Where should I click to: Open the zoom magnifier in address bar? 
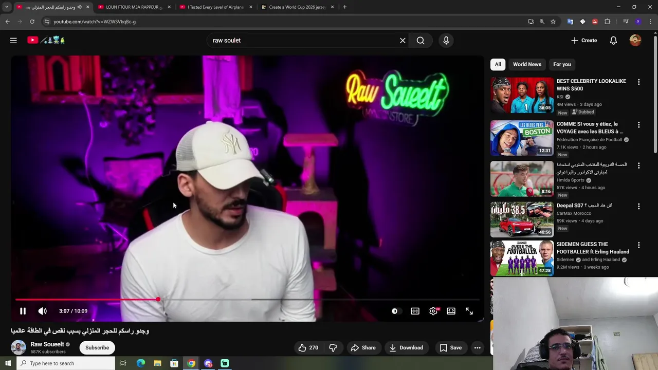coord(542,22)
